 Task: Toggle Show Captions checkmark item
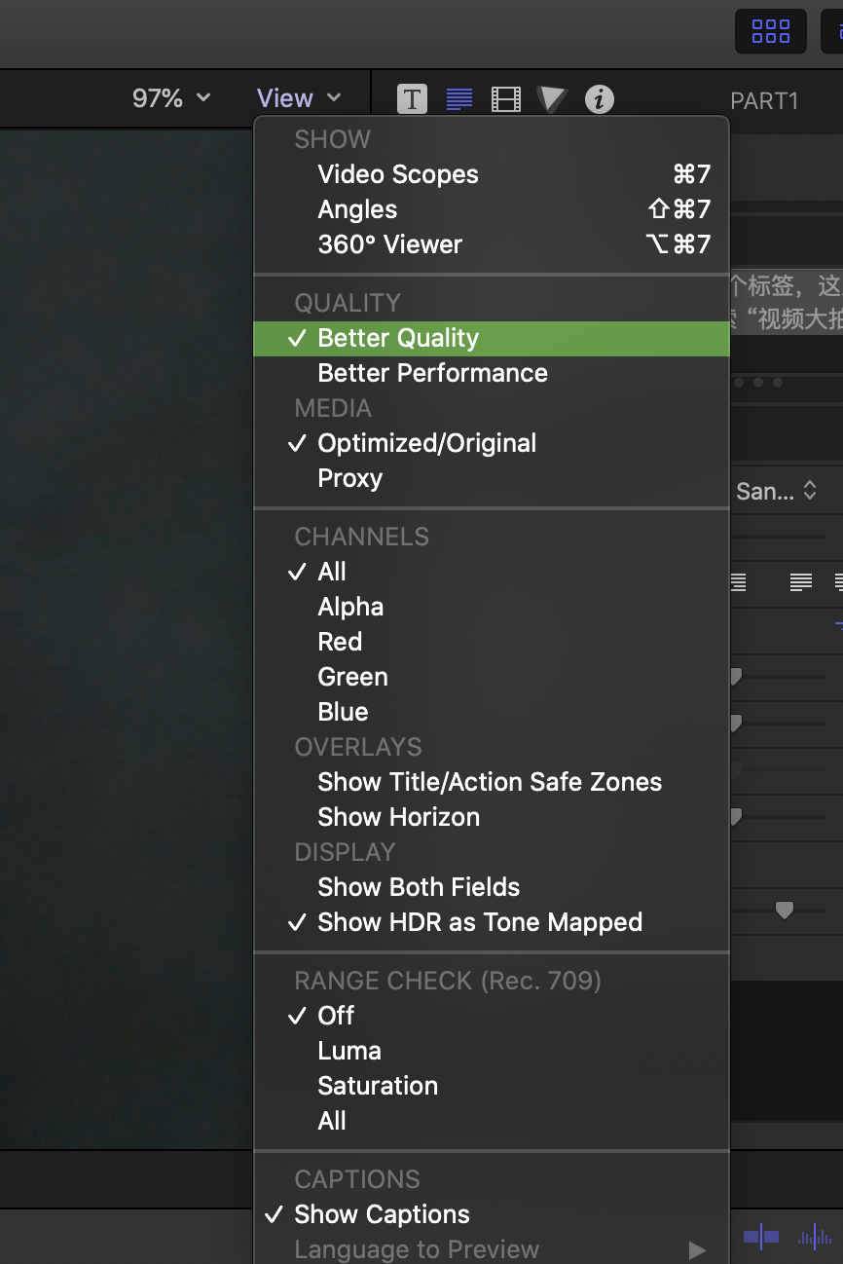point(382,1214)
